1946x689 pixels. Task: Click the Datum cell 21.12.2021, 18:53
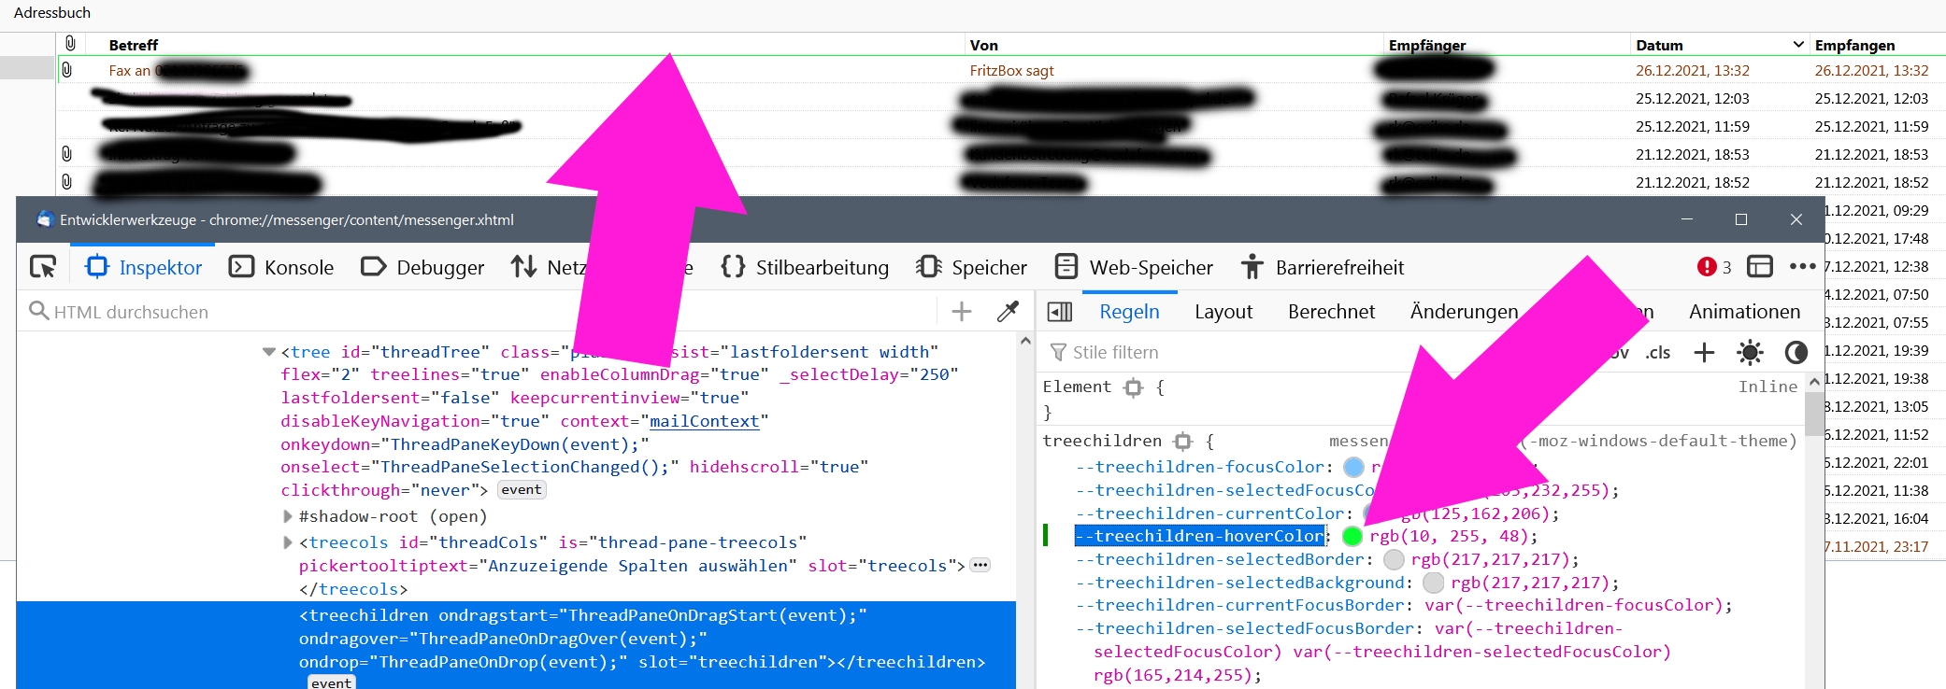point(1692,155)
